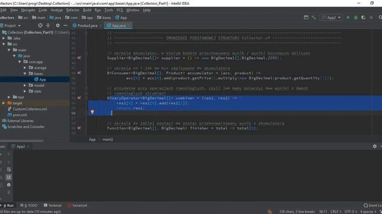Click the Collapse All icon in Project panel
Screen dimensions: 382x214
coord(48,26)
